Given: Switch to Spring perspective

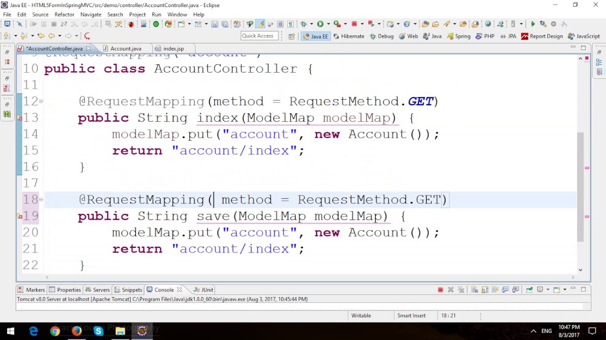Looking at the screenshot, I should 459,36.
